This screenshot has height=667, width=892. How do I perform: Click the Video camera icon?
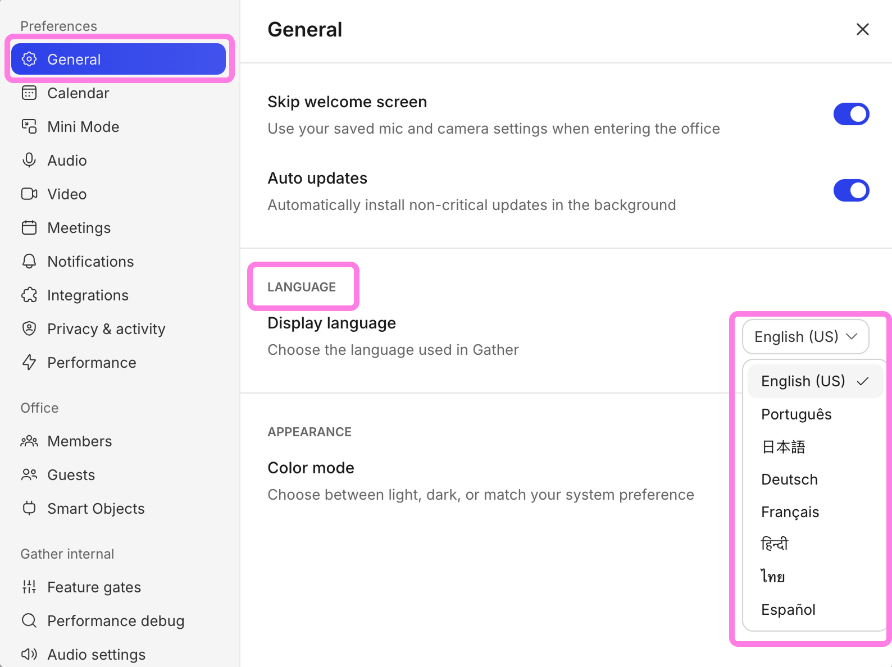(29, 194)
